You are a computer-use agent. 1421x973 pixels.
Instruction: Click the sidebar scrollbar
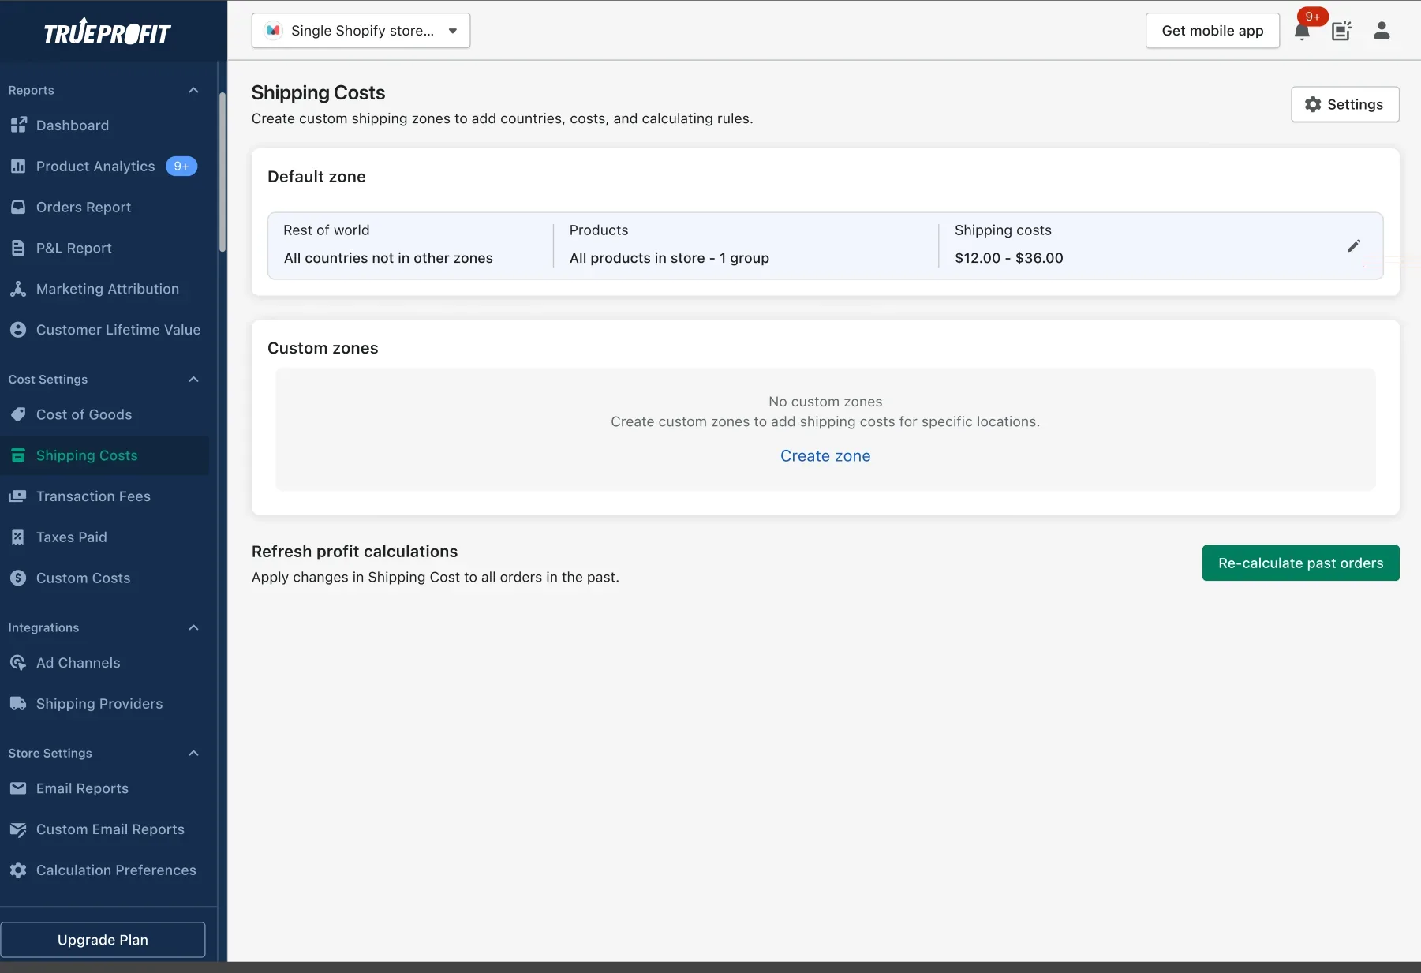coord(222,172)
